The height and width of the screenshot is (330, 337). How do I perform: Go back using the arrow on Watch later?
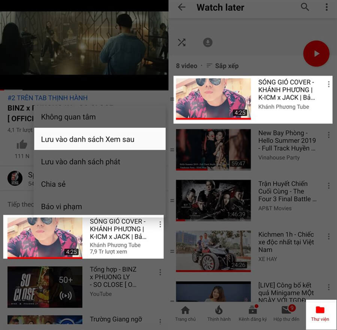point(182,7)
